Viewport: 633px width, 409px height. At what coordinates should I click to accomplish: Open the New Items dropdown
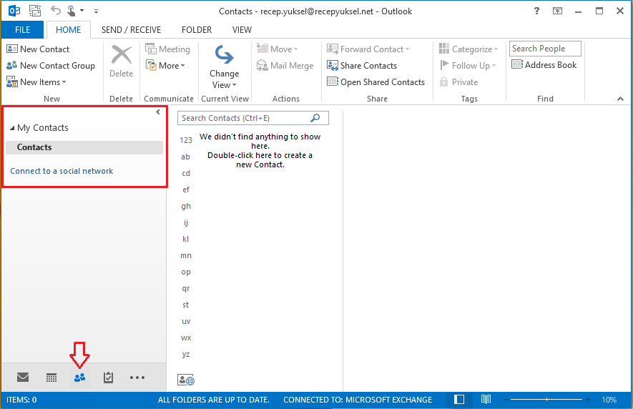click(x=36, y=82)
